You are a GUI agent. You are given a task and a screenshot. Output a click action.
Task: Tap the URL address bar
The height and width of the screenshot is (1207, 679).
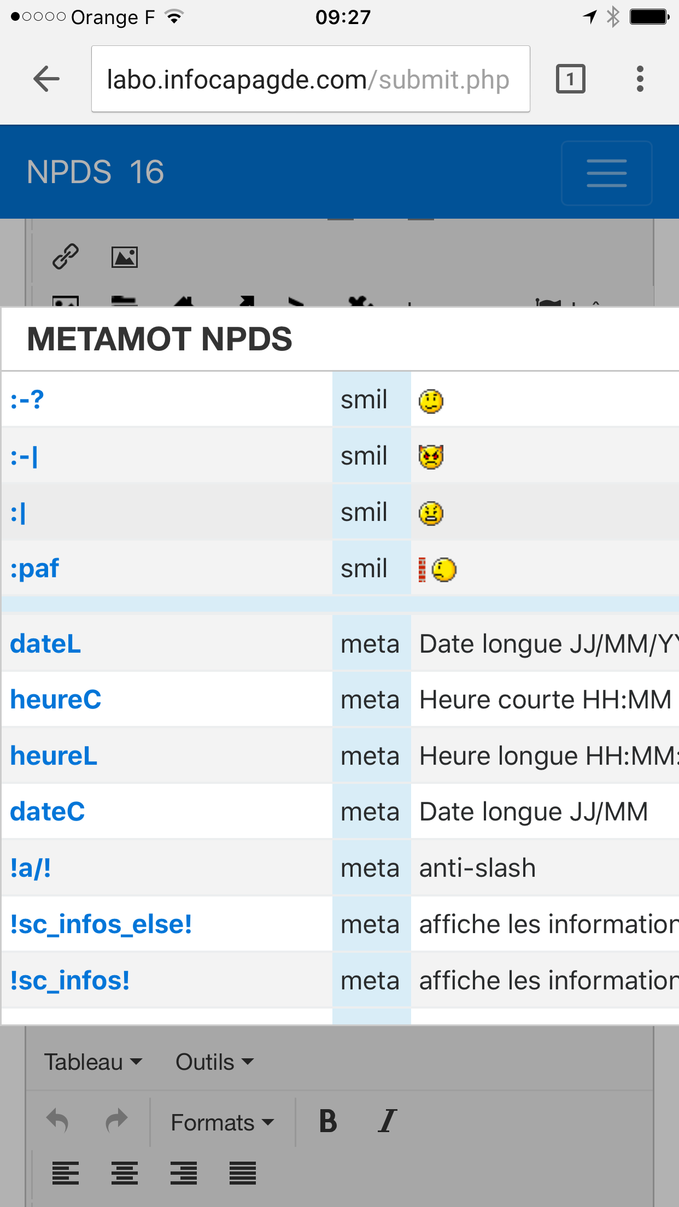311,79
